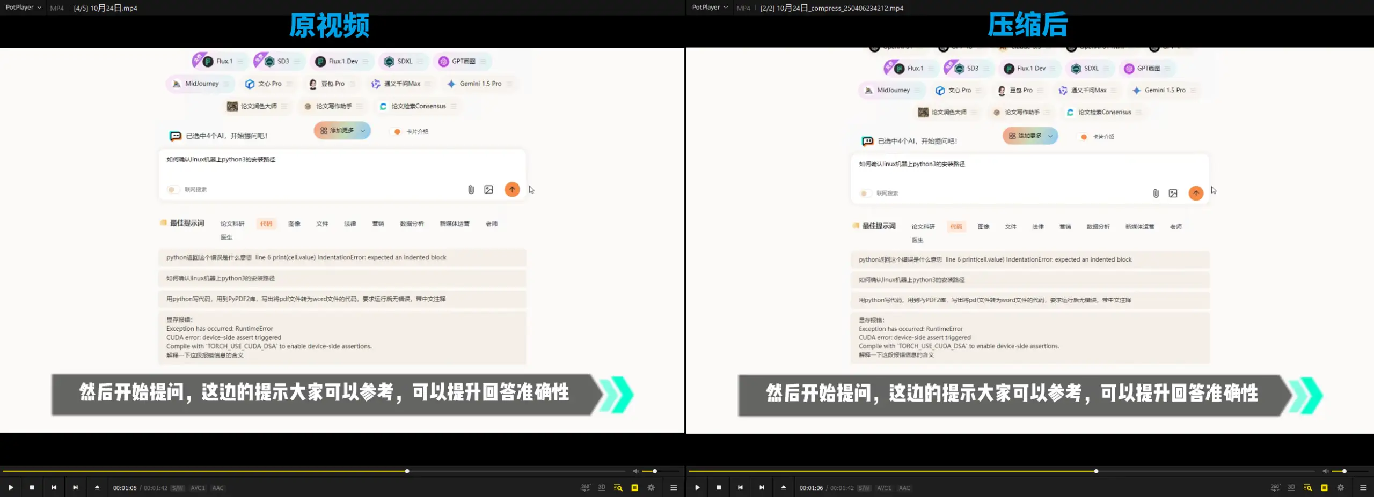Open the PotPlayer main menu in right window
Image resolution: width=1374 pixels, height=497 pixels.
710,8
